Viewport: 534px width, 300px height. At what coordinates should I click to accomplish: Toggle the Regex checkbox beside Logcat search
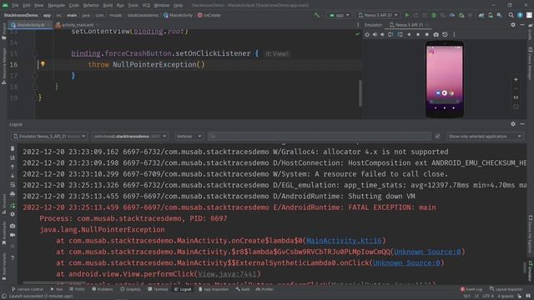pos(437,137)
